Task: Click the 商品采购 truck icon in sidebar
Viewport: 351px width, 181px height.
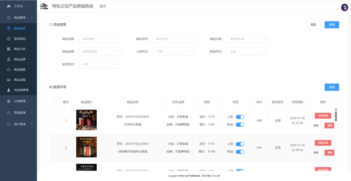Action: click(x=9, y=80)
